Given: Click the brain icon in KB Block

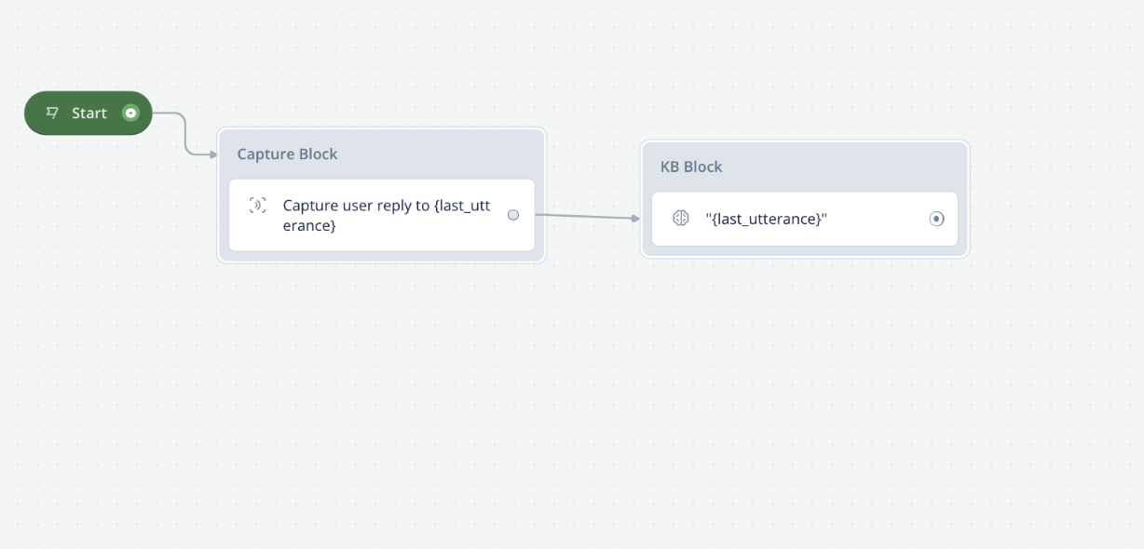Looking at the screenshot, I should [x=681, y=219].
